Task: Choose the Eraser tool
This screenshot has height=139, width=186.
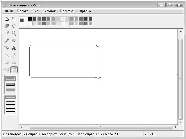Action: (7, 26)
